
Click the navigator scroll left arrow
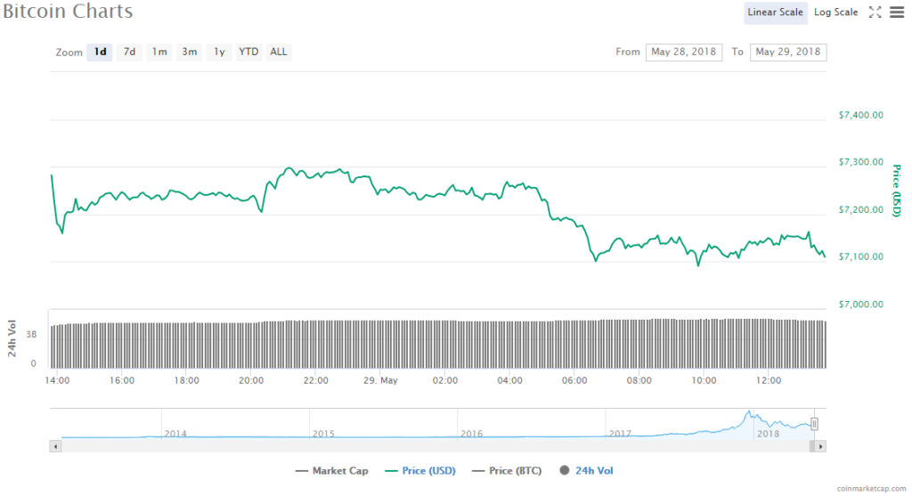pyautogui.click(x=55, y=446)
